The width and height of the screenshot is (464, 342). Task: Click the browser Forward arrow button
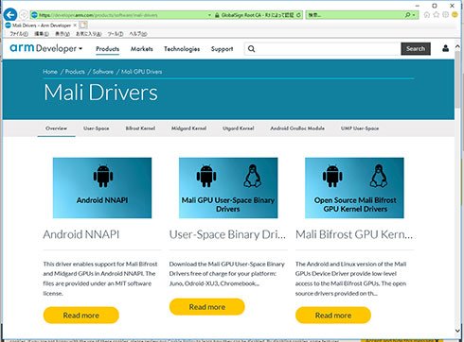click(x=24, y=15)
